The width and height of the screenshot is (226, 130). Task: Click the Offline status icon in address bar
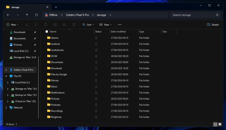(x=46, y=15)
